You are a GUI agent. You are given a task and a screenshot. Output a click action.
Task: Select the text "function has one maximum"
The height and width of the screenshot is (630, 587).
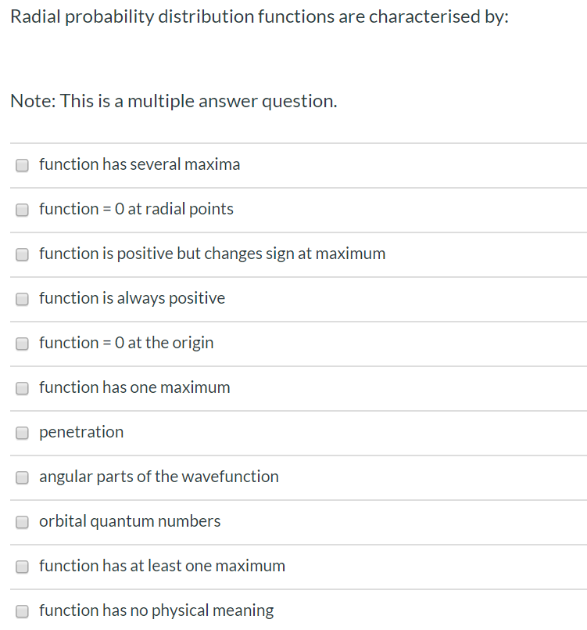point(134,387)
